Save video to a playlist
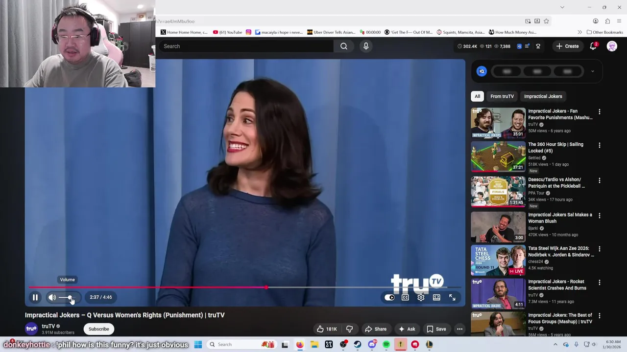Screen dimensions: 627x352 [x=436, y=329]
